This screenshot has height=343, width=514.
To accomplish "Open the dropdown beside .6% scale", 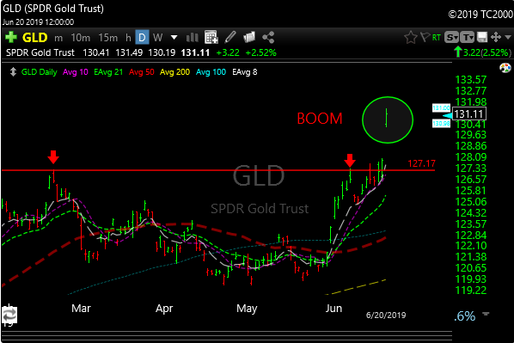I will pos(486,314).
